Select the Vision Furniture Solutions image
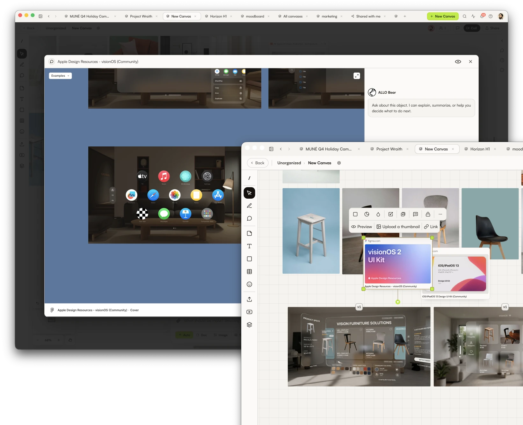The height and width of the screenshot is (425, 523). 359,347
